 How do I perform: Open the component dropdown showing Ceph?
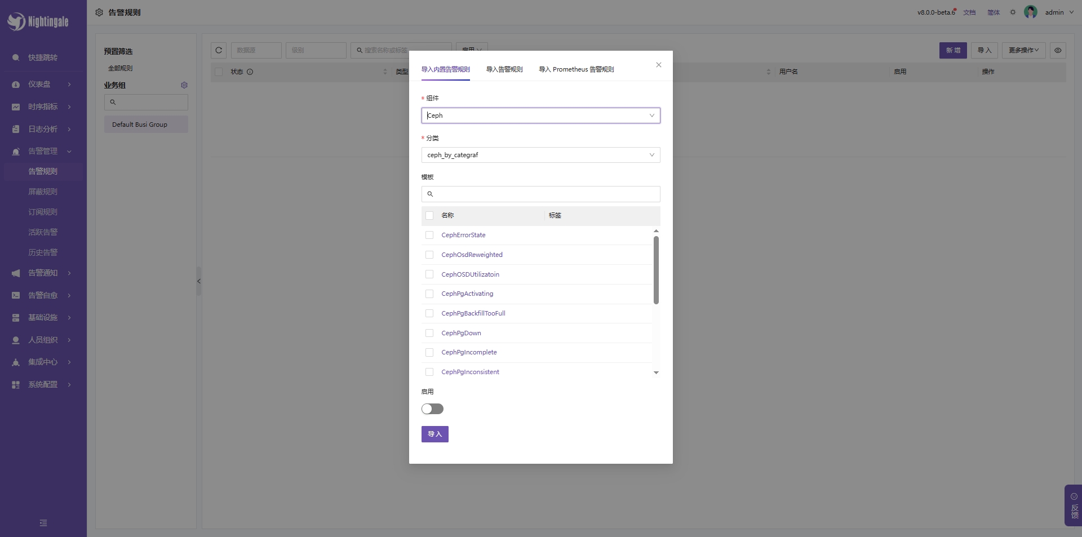coord(540,116)
